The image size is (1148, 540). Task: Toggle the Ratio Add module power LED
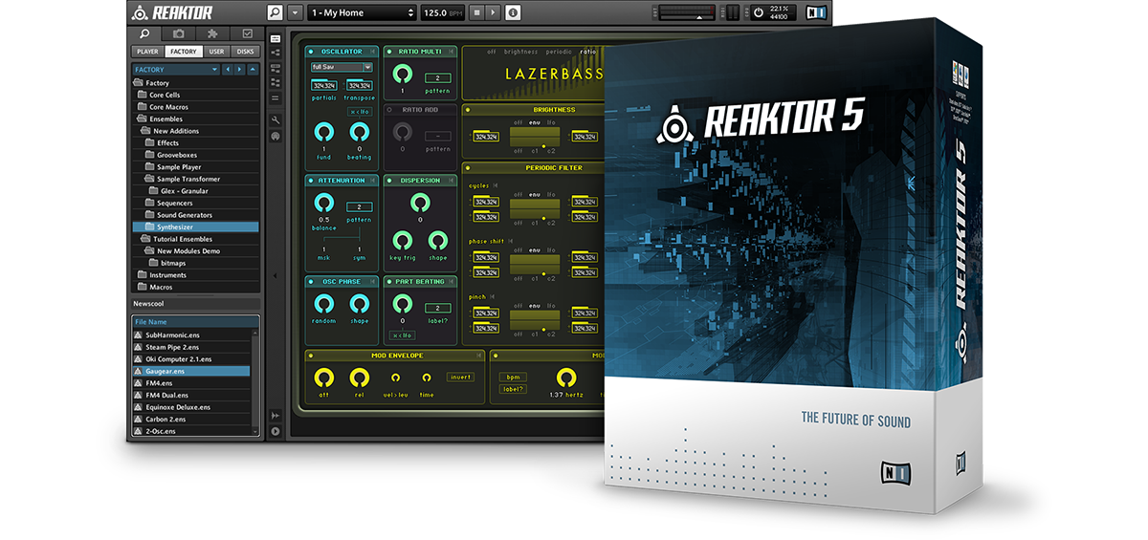click(x=390, y=110)
